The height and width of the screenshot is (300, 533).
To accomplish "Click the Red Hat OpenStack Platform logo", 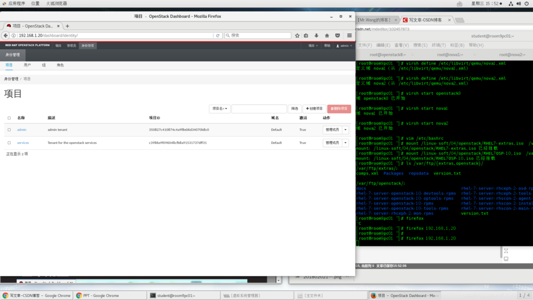I will point(27,45).
